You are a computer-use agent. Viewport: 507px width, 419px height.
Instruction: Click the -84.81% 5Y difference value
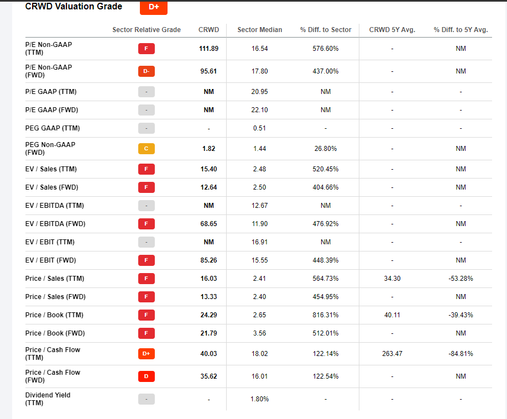tap(461, 354)
